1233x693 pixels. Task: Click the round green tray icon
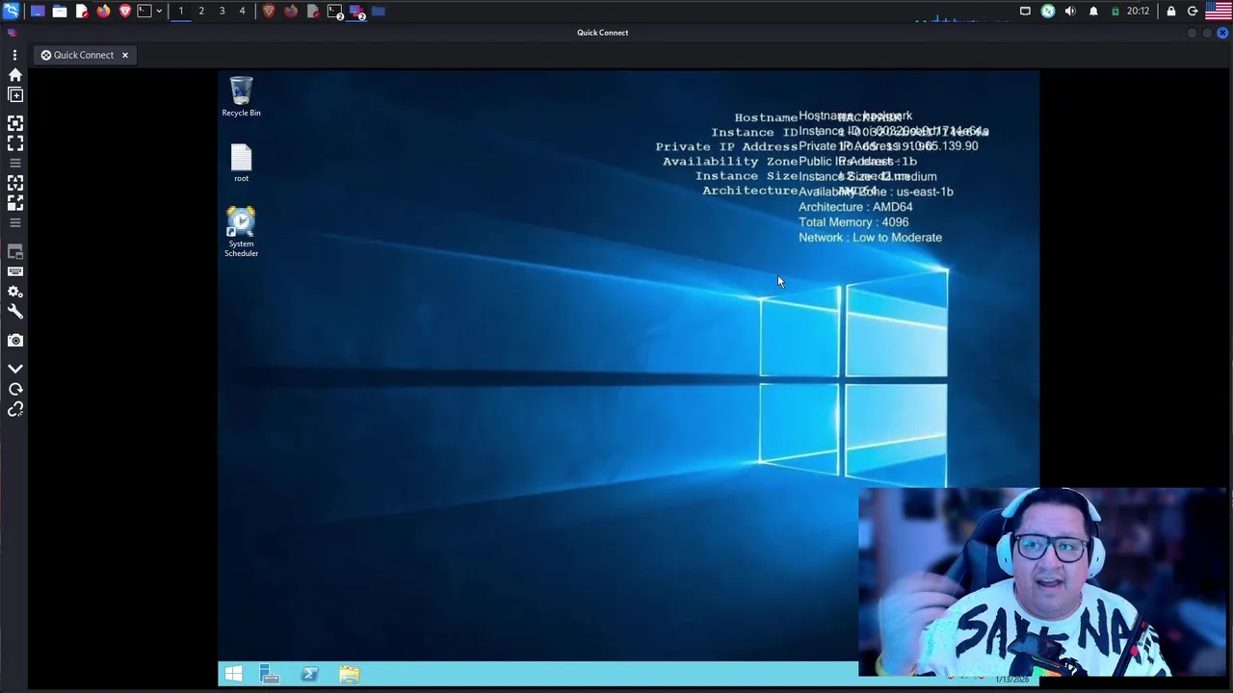[1048, 11]
